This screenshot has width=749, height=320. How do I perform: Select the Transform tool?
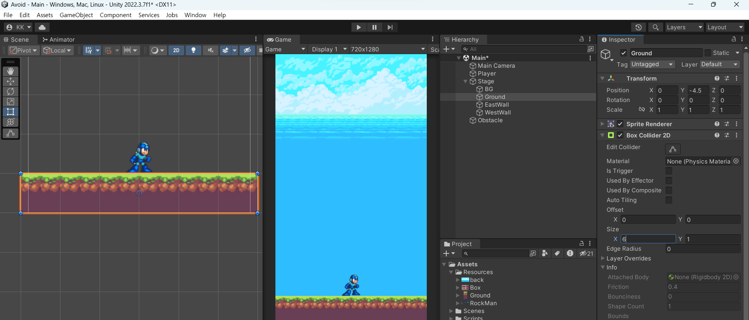11,122
